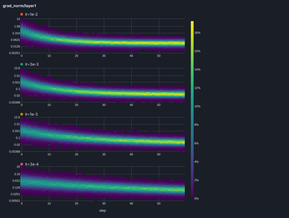Click the 3.16 y-axis tick label

(17, 174)
